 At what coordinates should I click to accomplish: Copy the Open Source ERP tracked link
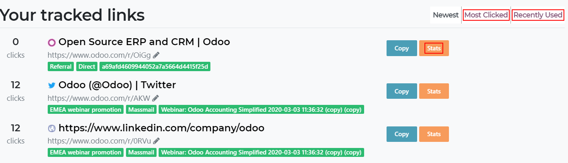pyautogui.click(x=402, y=48)
